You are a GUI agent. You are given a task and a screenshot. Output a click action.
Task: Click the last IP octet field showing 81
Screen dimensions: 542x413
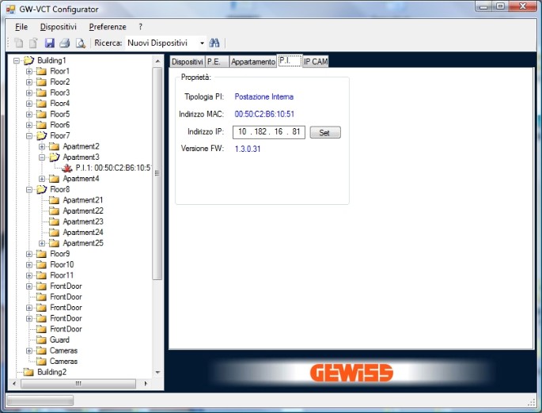[296, 131]
